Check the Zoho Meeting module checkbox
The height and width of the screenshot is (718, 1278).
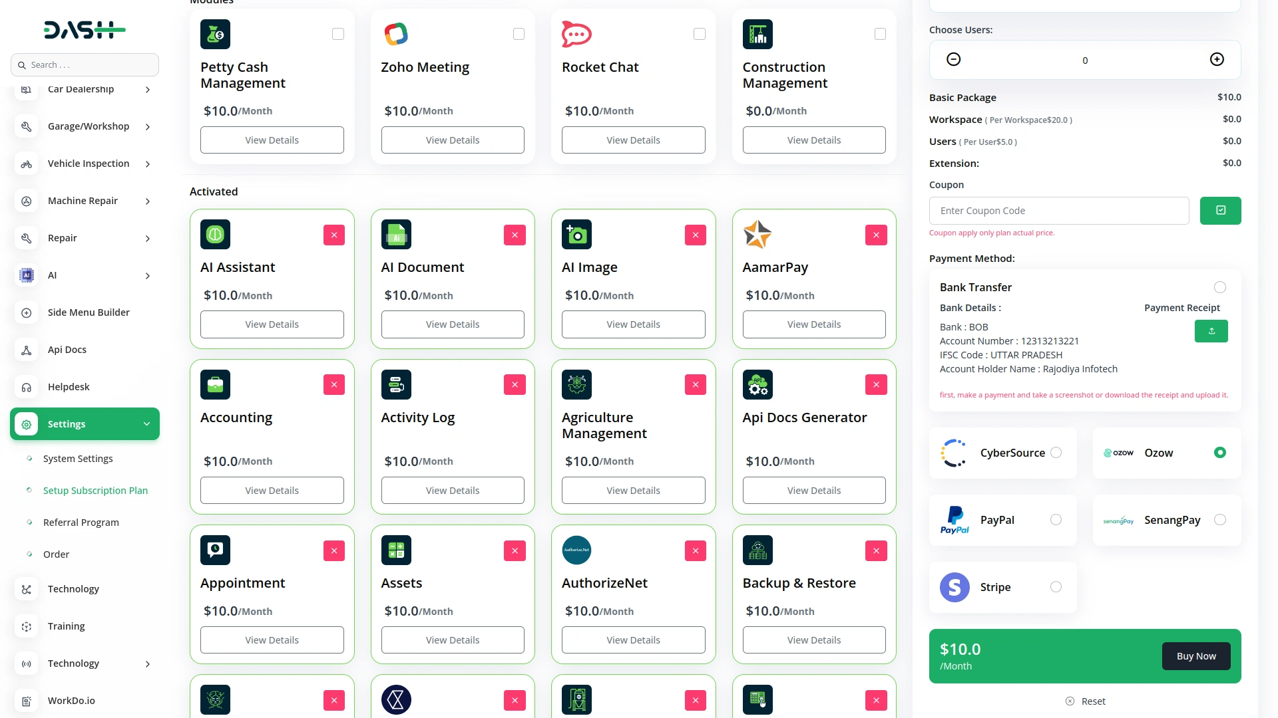pyautogui.click(x=519, y=34)
